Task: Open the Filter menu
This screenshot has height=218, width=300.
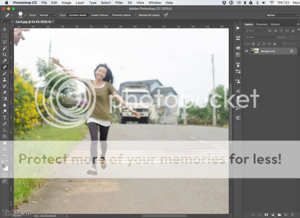Action: click(x=119, y=3)
